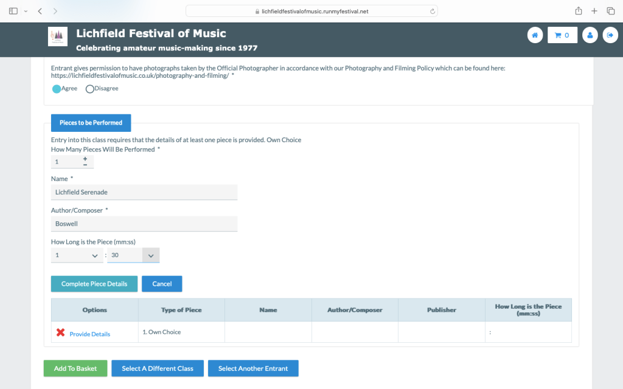Viewport: 623px width, 389px height.
Task: Open the user account icon
Action: (590, 35)
